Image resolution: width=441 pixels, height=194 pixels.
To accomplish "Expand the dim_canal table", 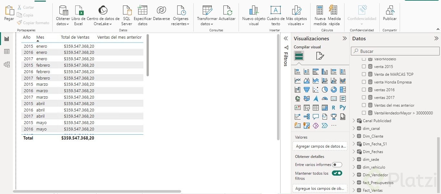I will pos(354,129).
